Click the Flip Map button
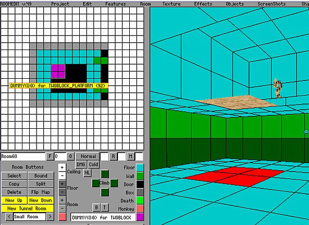Image resolution: width=309 pixels, height=225 pixels. click(40, 192)
